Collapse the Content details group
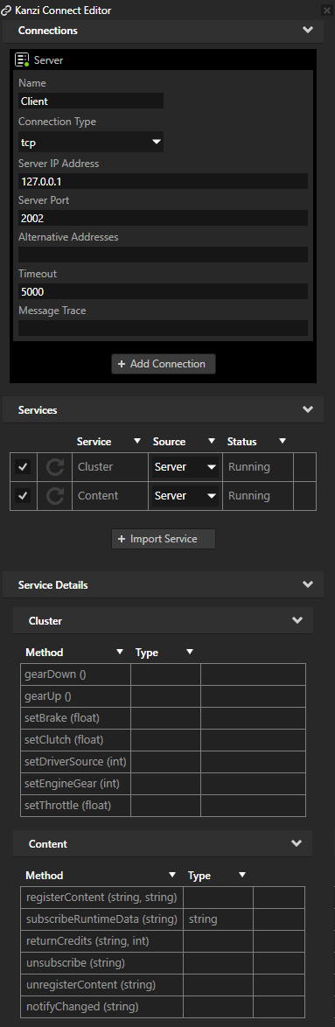 click(x=297, y=843)
